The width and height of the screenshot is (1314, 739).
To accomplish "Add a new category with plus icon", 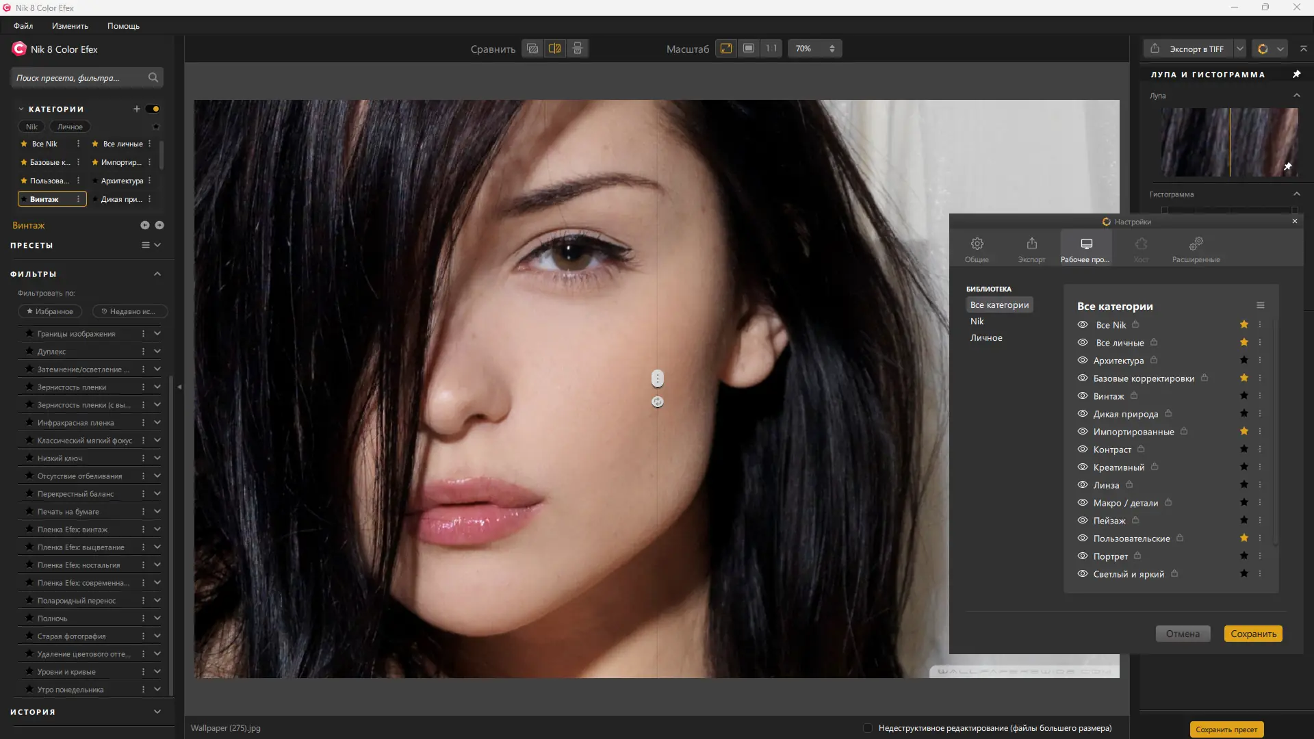I will (137, 109).
